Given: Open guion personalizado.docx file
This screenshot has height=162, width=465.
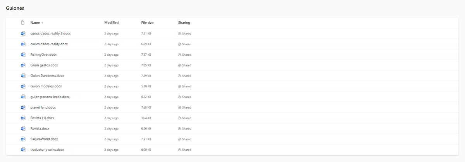Looking at the screenshot, I should click(50, 97).
